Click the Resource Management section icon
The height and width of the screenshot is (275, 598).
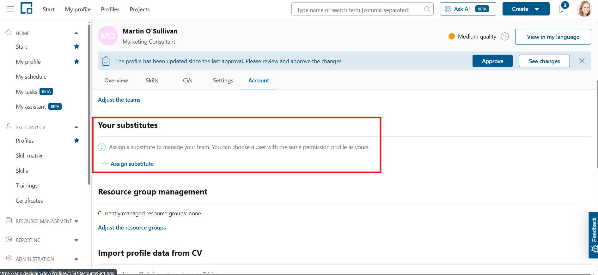click(x=9, y=220)
